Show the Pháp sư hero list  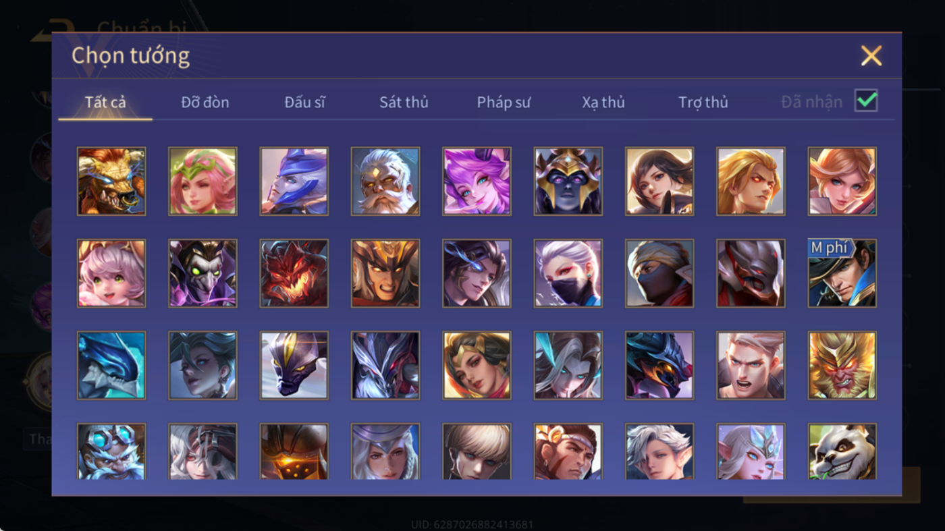tap(504, 102)
